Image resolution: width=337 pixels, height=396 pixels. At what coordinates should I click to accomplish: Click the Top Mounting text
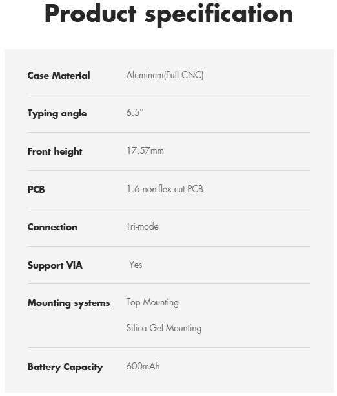tap(152, 303)
